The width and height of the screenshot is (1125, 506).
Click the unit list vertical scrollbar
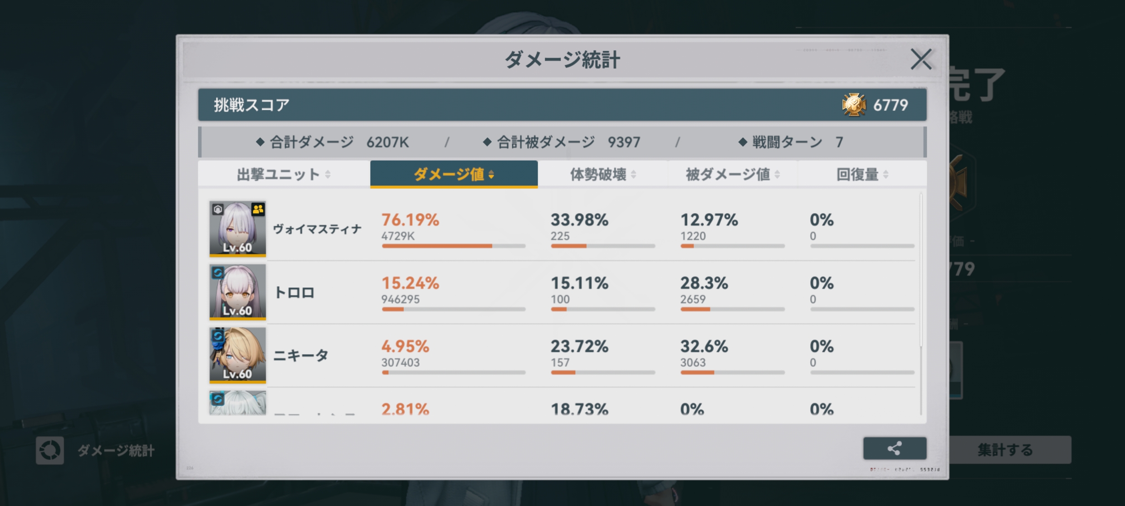(921, 272)
